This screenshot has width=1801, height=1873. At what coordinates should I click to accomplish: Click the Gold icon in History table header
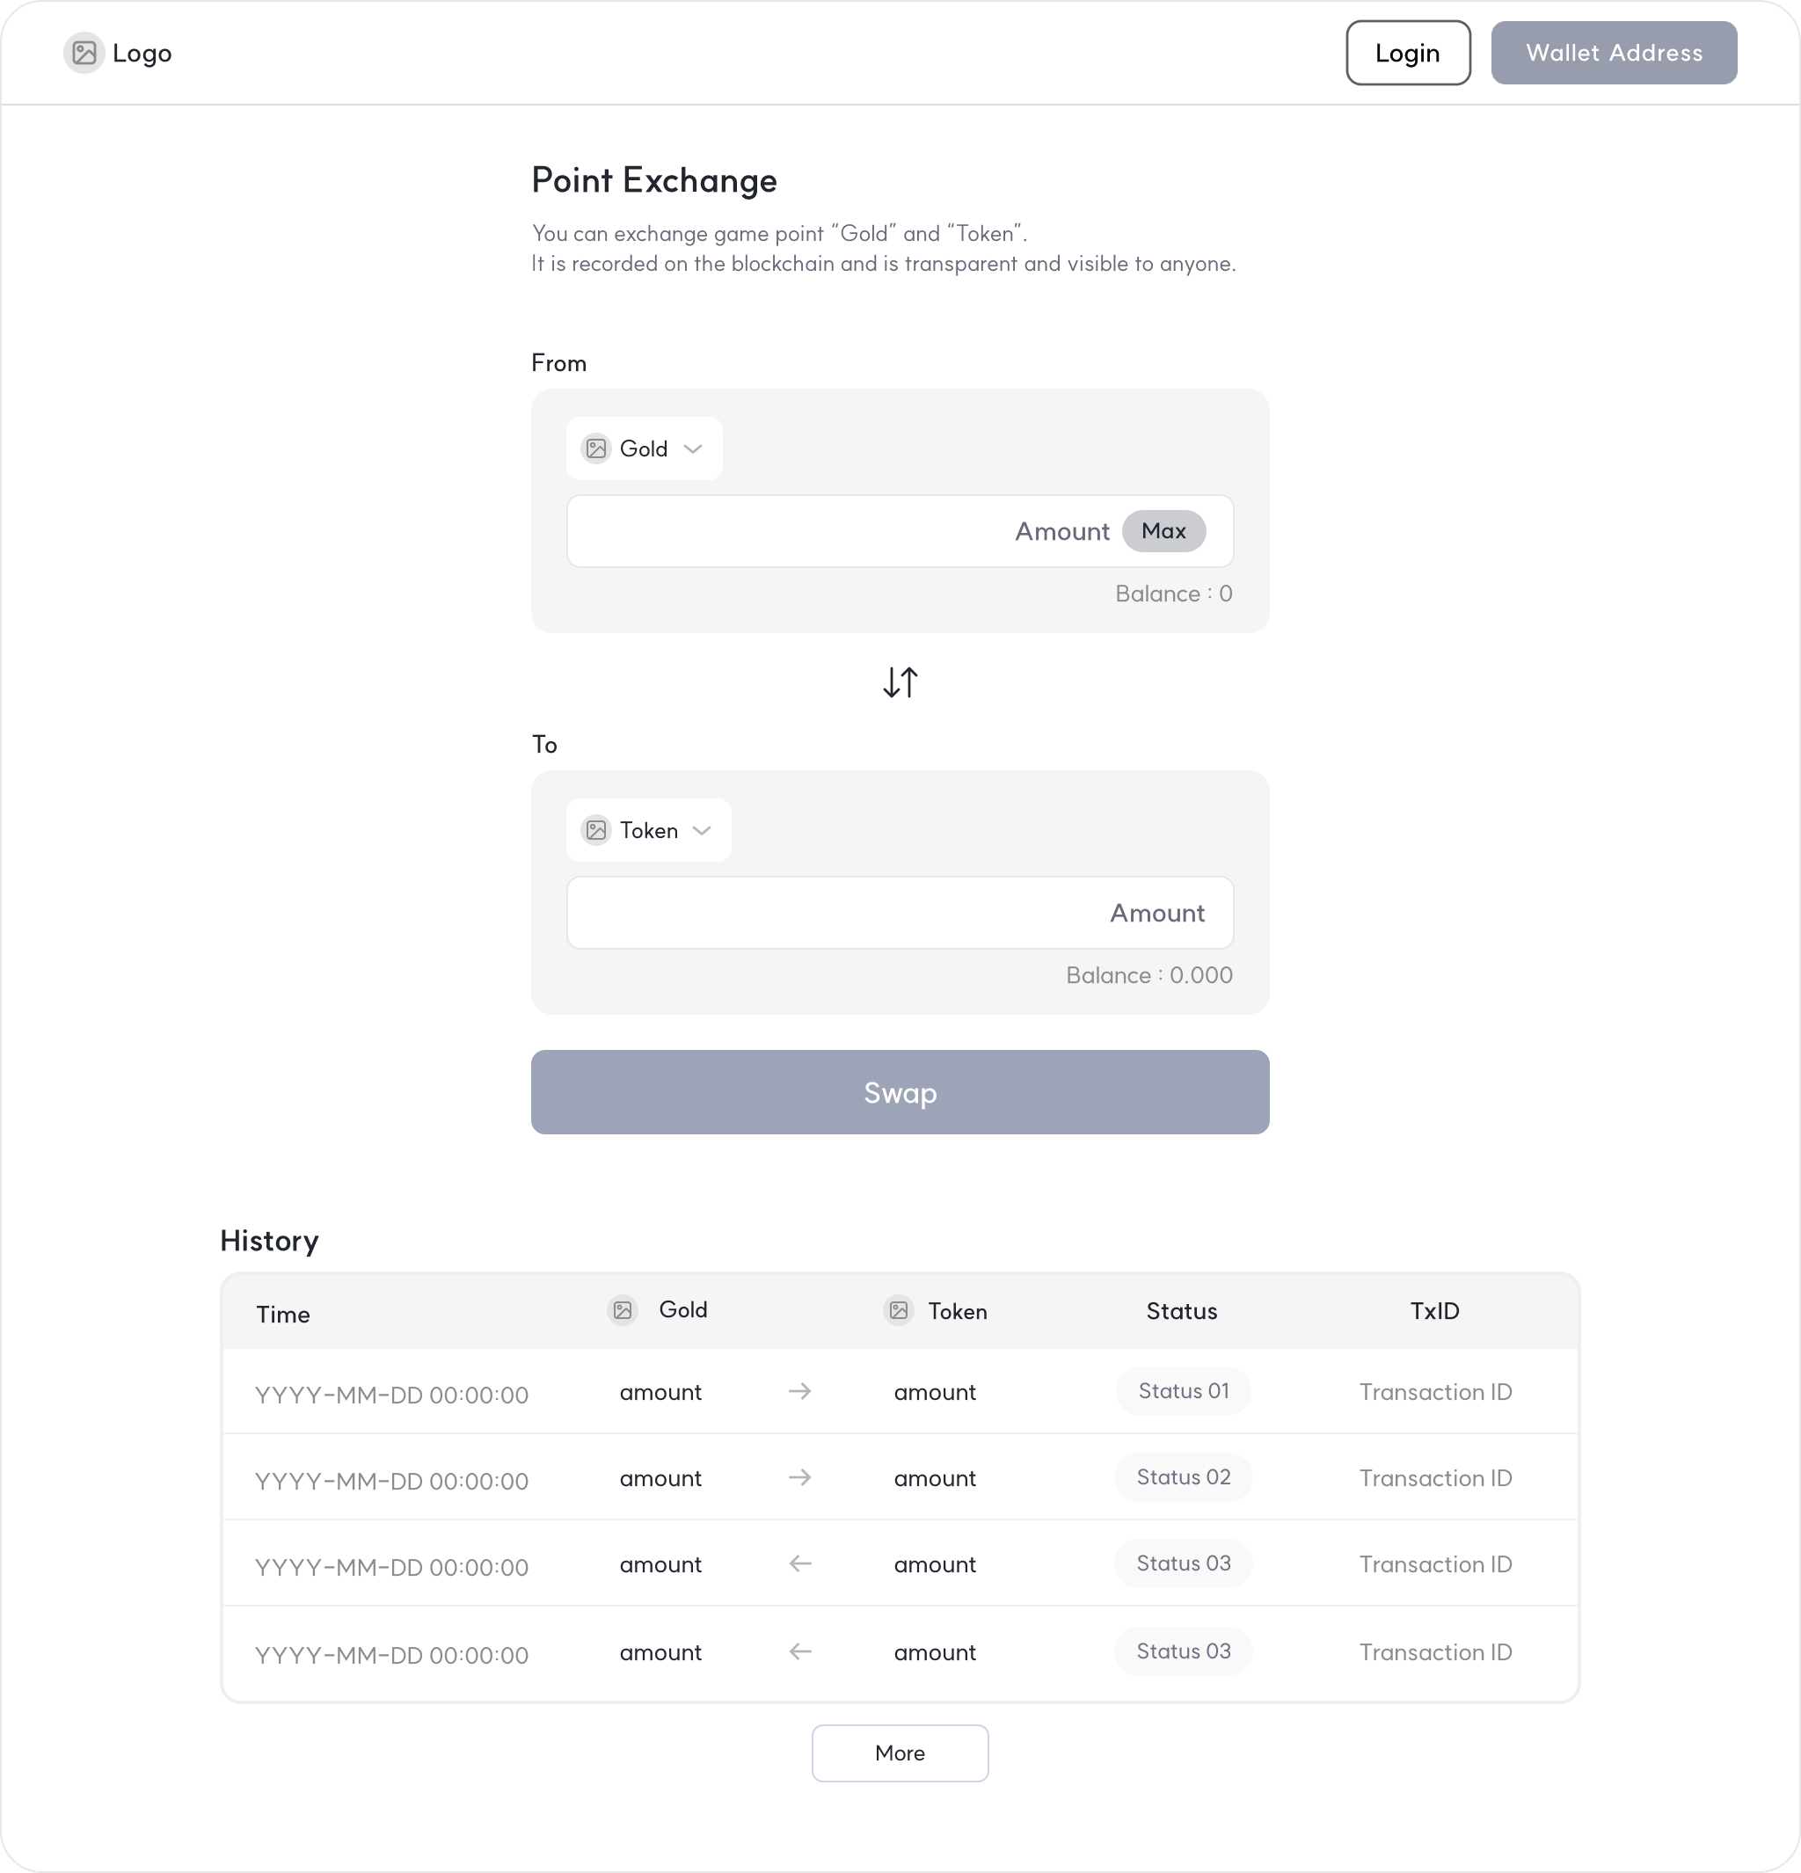tap(623, 1310)
